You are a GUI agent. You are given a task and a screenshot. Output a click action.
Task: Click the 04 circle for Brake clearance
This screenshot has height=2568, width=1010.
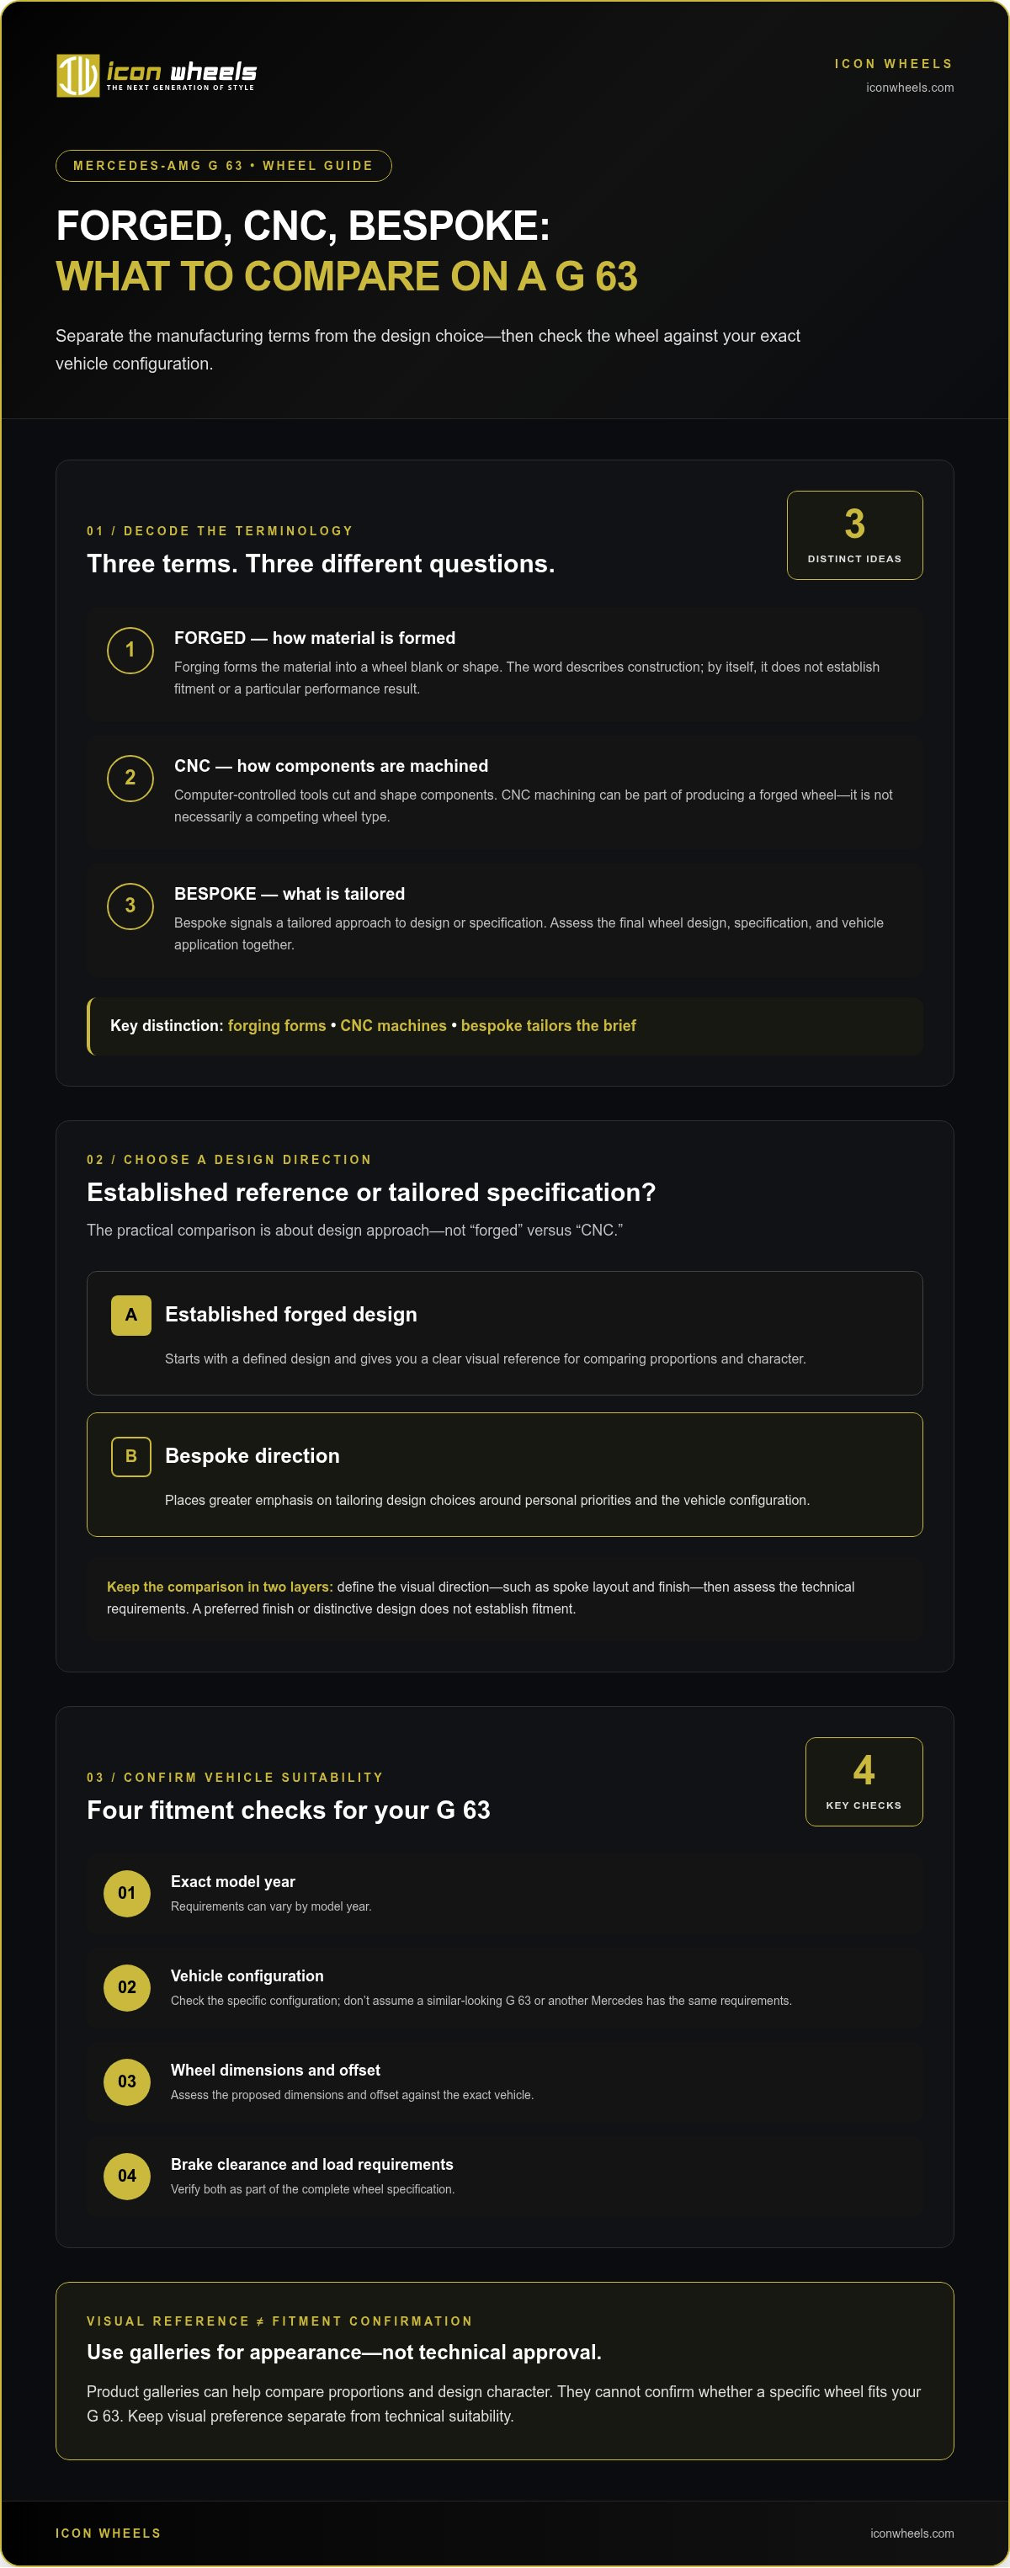(x=126, y=2175)
